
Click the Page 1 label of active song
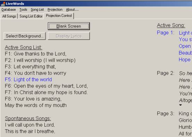pyautogui.click(x=165, y=33)
